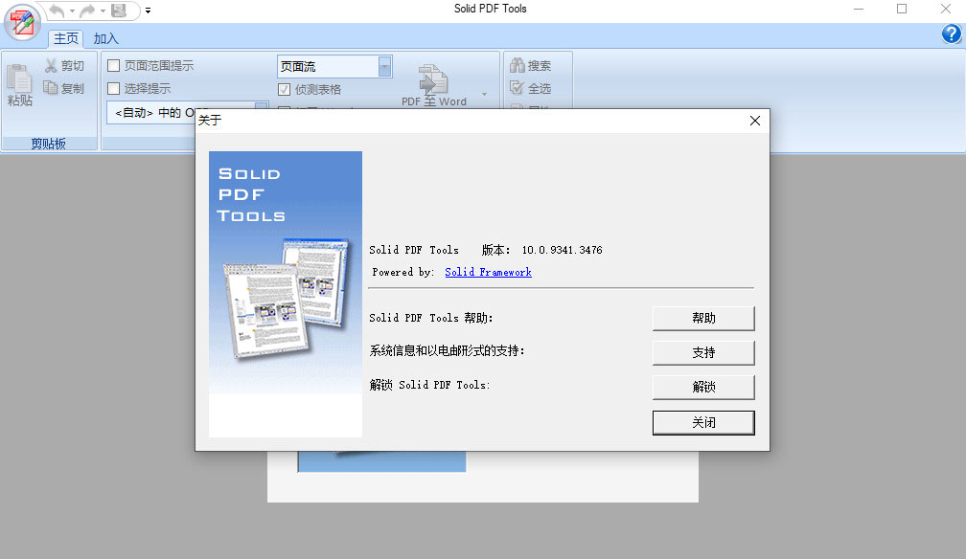Click the 粘贴 (Paste) clipboard icon

point(19,80)
